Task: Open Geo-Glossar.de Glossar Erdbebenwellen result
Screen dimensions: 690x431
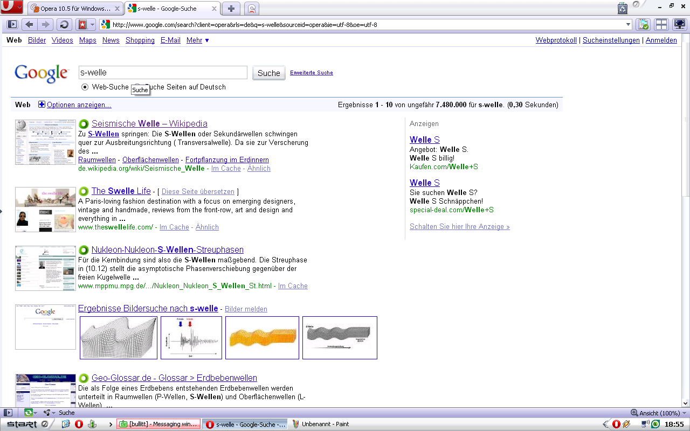Action: click(x=174, y=378)
